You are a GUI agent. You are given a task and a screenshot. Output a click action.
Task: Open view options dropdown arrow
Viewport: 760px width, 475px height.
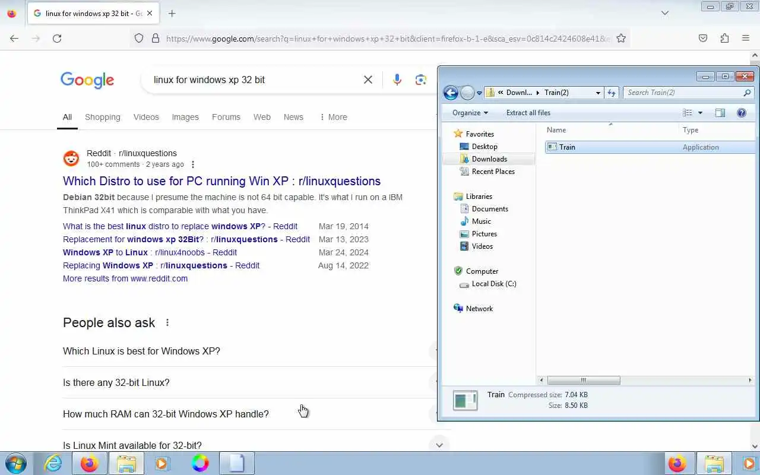tap(700, 113)
